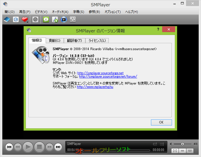Expand the small arrow beside the heart icon
Image resolution: width=201 pixels, height=157 pixels.
pos(27,22)
